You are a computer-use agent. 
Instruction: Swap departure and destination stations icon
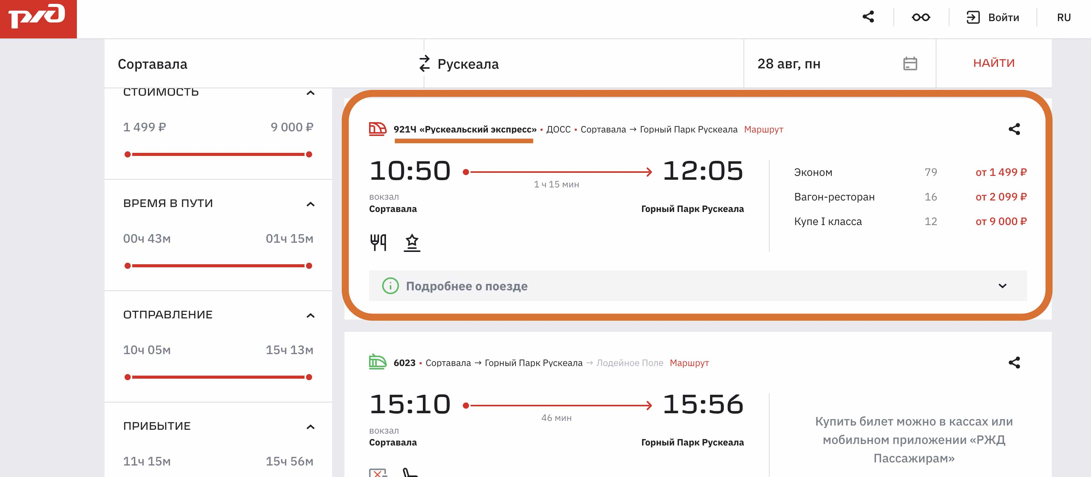pos(424,63)
